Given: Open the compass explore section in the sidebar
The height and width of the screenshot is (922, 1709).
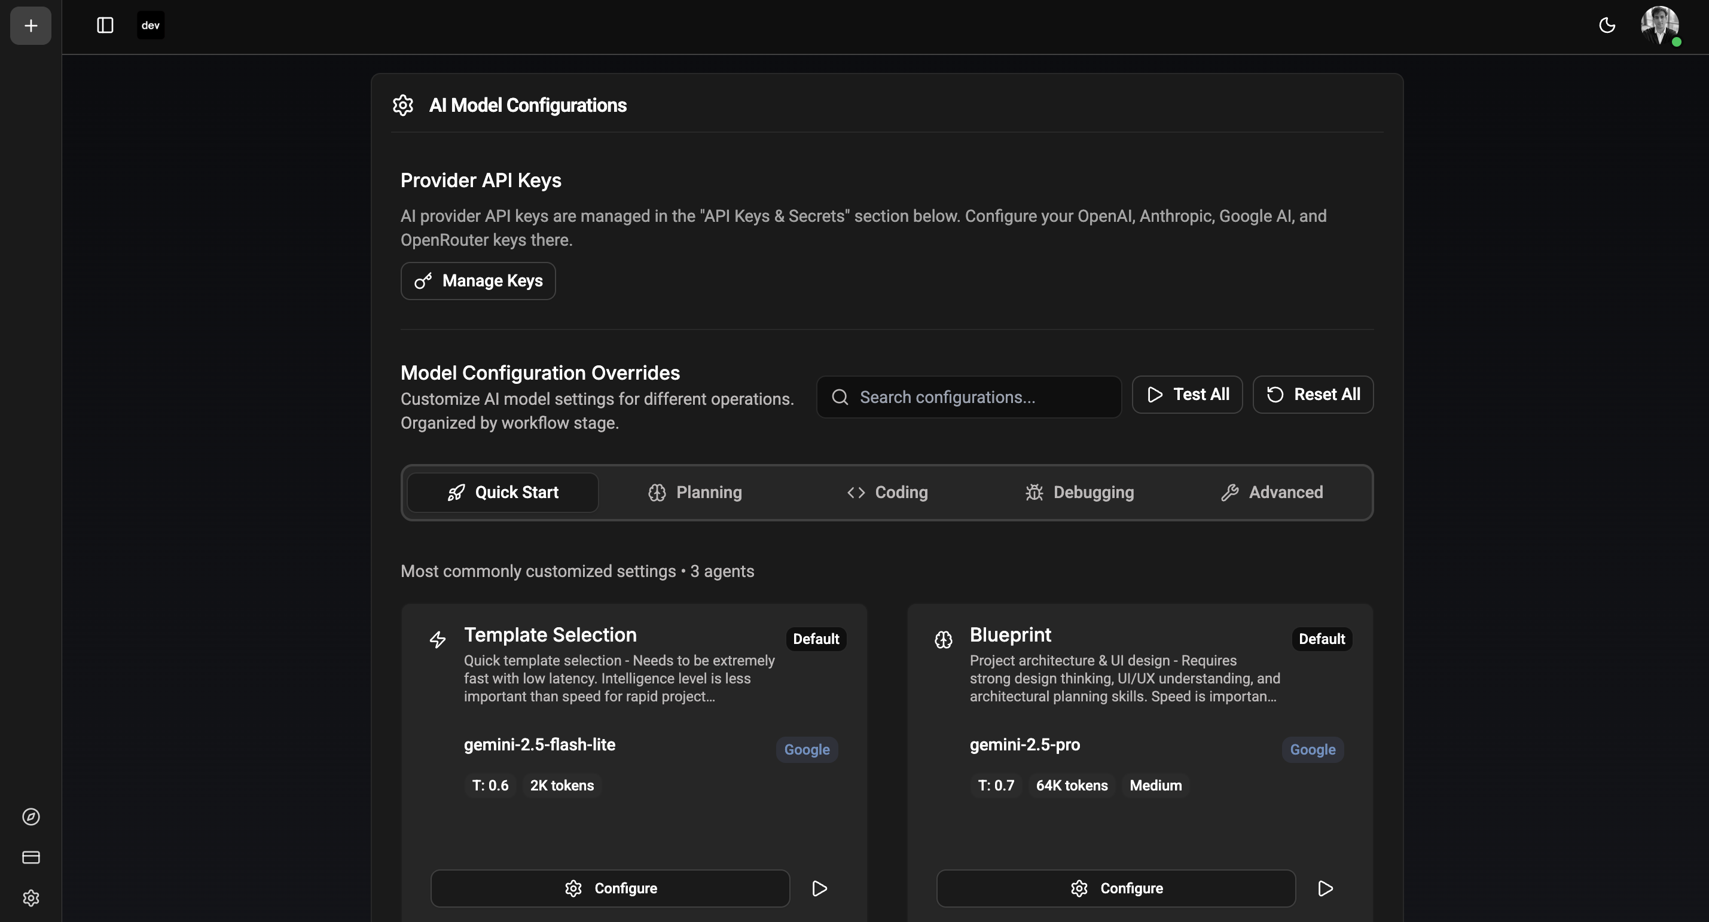Looking at the screenshot, I should pos(30,817).
